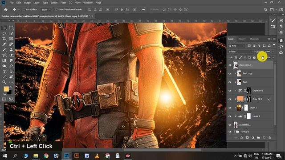
Task: Select the Eyedropper tool
Action: [4, 44]
